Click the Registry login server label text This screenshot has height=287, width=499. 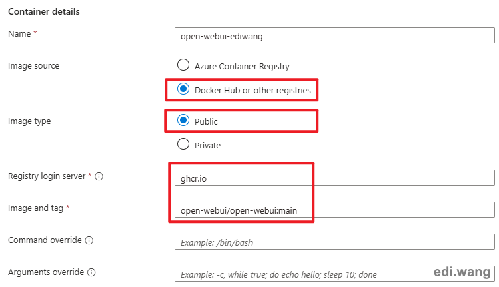click(47, 176)
